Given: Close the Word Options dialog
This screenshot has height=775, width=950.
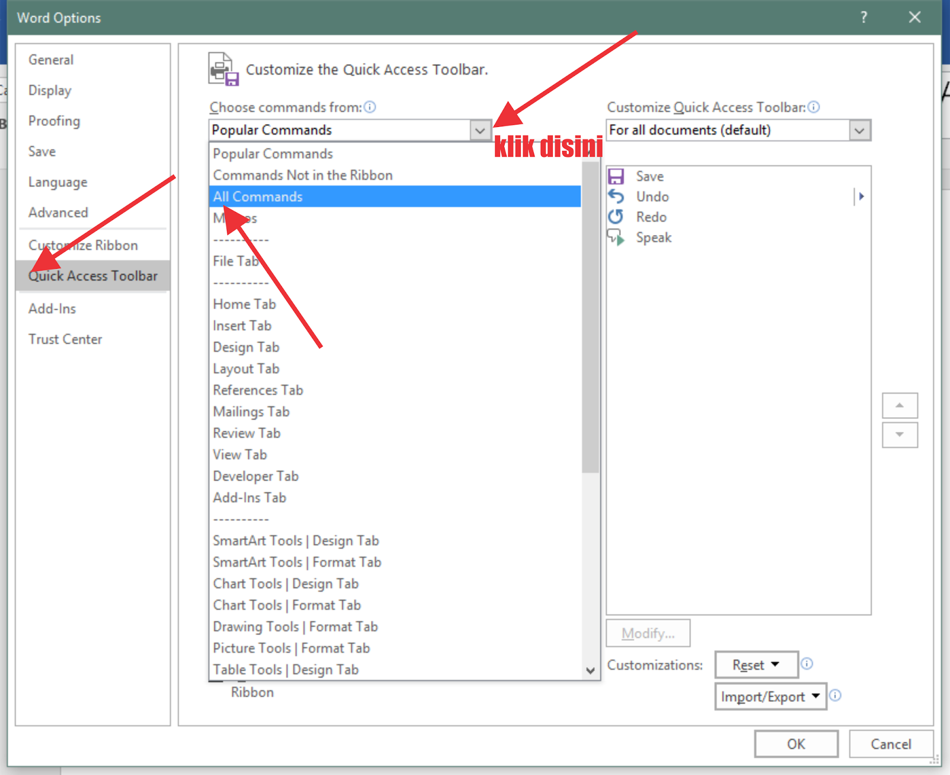Looking at the screenshot, I should click(x=915, y=17).
